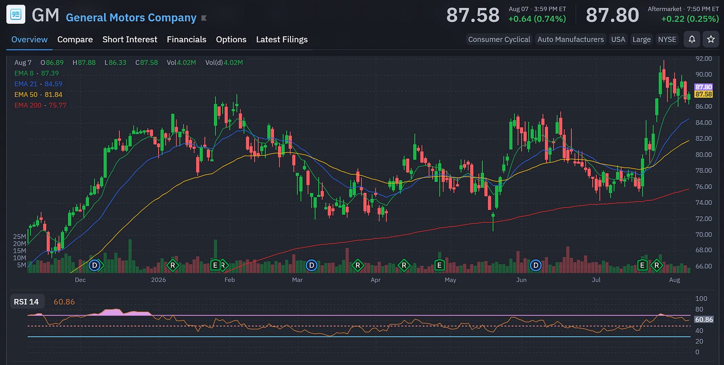
Task: Click the General Motors Company name link
Action: tap(131, 17)
